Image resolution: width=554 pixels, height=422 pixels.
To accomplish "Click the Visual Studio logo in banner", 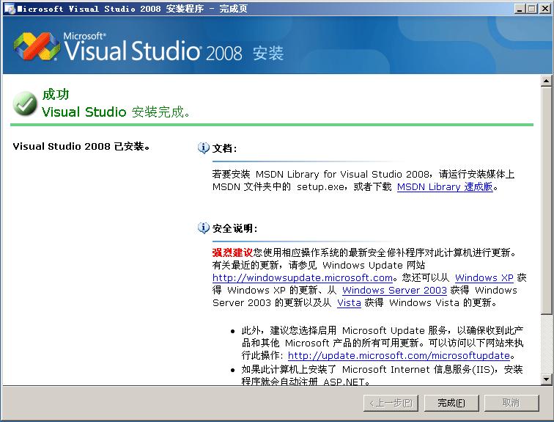I will 36,46.
